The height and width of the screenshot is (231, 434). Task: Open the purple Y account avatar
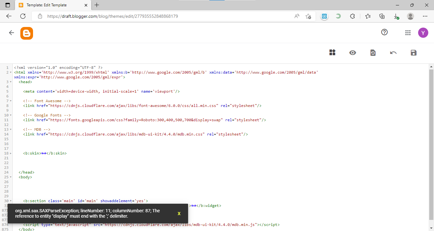[423, 33]
